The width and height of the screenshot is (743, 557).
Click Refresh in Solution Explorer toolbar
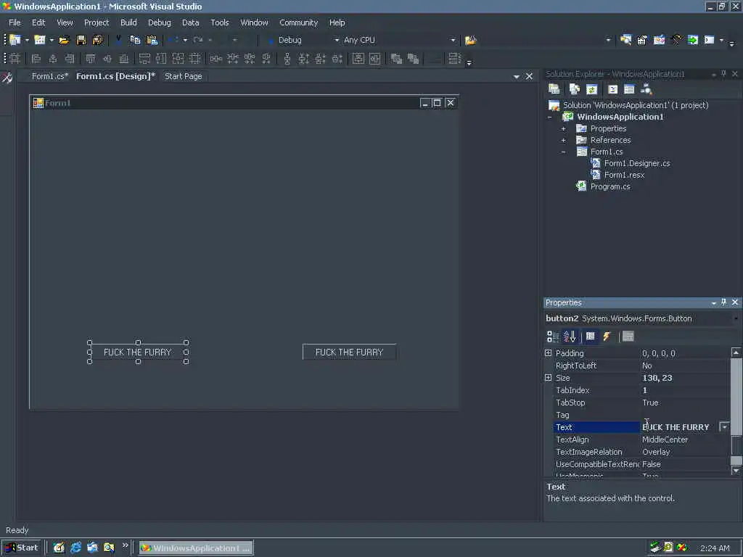tap(591, 89)
